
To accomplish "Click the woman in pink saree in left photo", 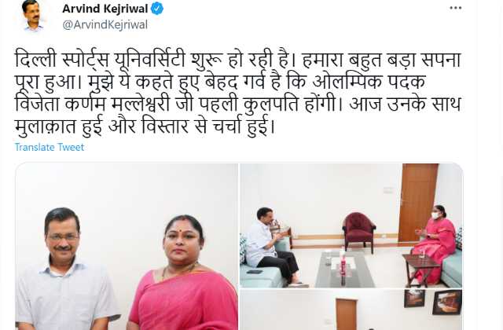I will [x=183, y=273].
